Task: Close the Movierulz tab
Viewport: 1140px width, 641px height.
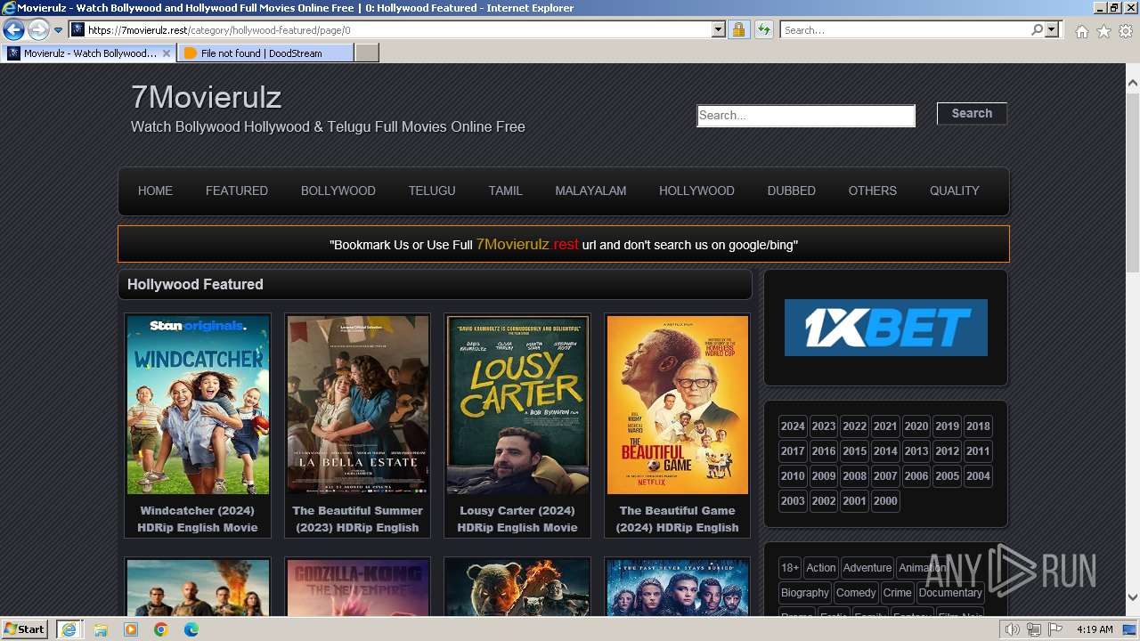Action: pyautogui.click(x=167, y=53)
